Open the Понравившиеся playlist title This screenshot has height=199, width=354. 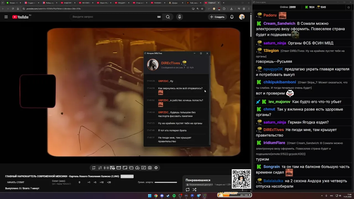tap(198, 180)
